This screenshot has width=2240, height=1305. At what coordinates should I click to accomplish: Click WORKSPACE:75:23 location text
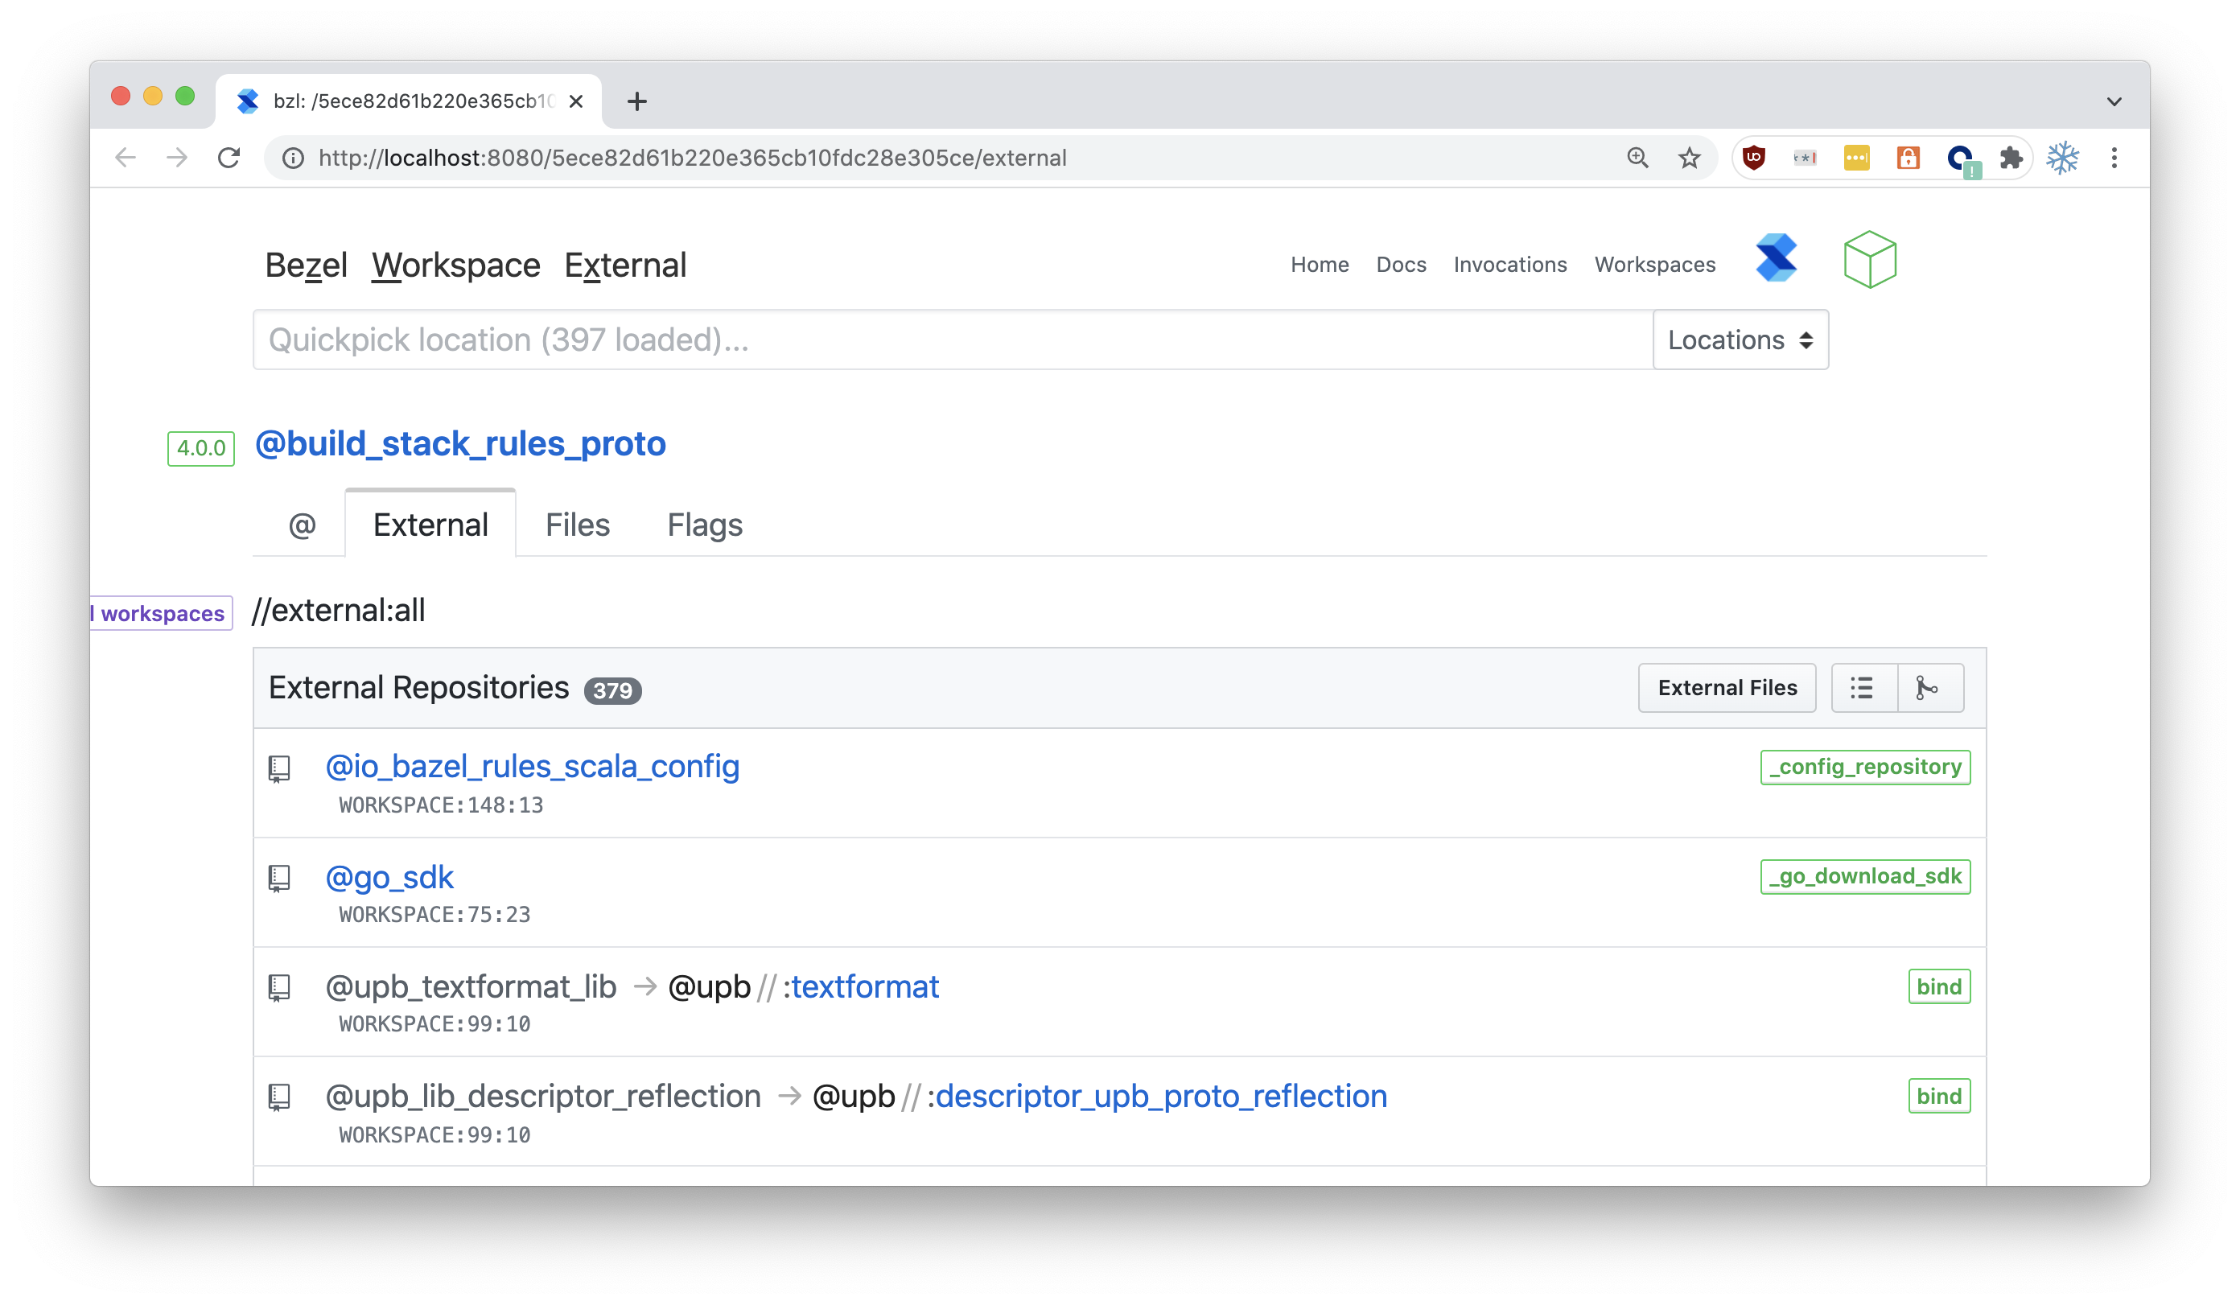coord(434,914)
